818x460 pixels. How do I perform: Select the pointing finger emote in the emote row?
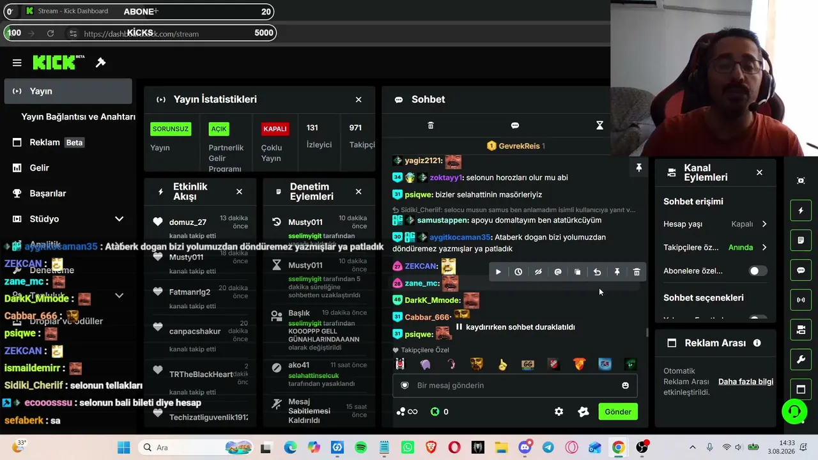502,364
